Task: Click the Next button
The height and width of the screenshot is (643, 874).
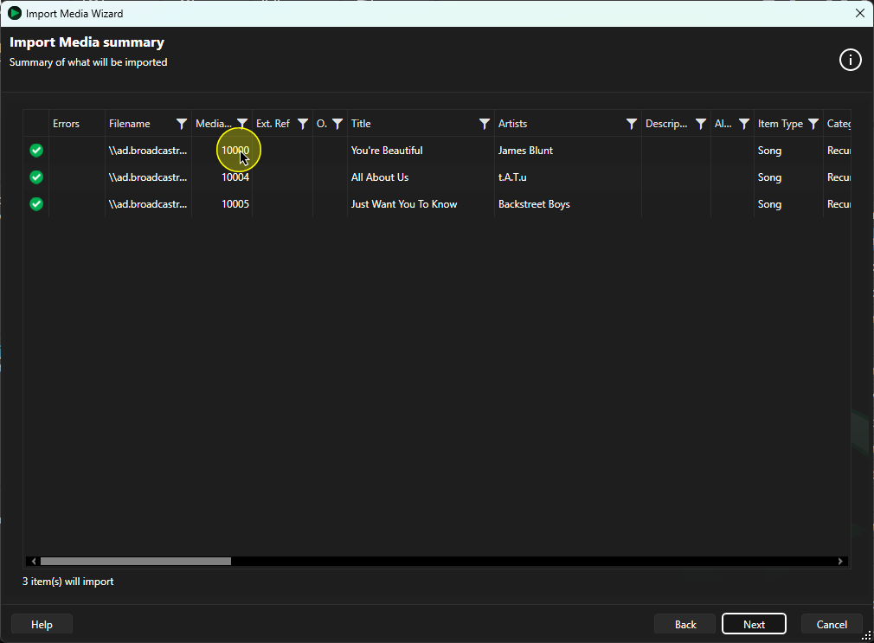Action: coord(754,624)
